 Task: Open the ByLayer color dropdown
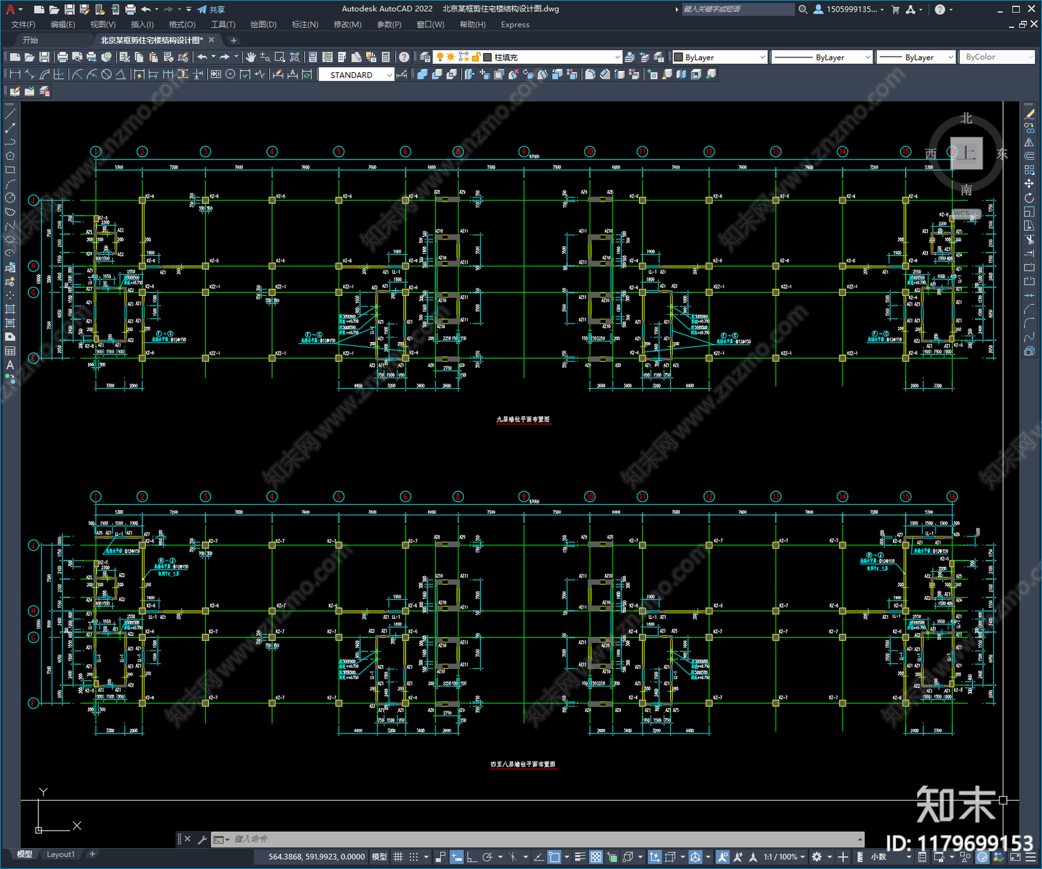tap(720, 57)
